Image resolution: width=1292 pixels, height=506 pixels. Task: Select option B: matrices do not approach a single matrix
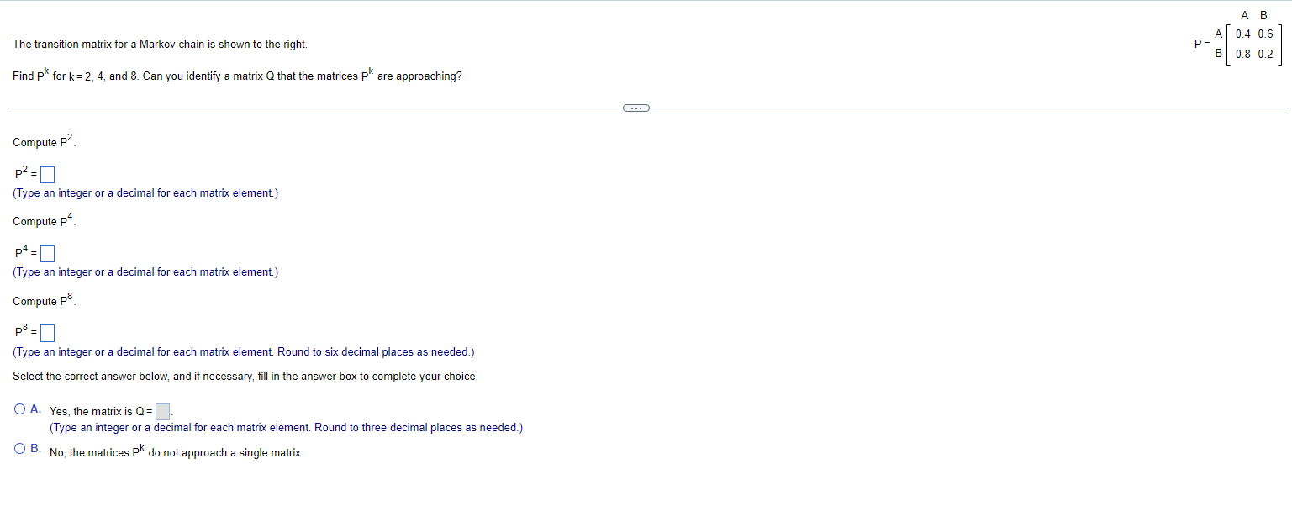point(20,449)
